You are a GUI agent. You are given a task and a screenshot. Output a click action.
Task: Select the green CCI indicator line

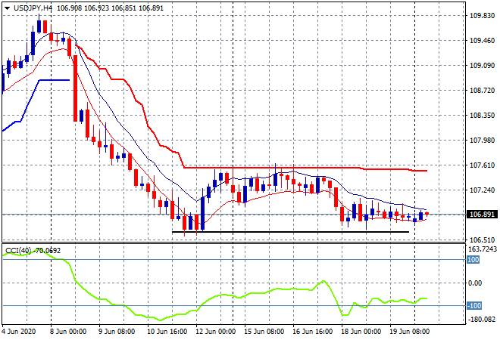(214, 297)
